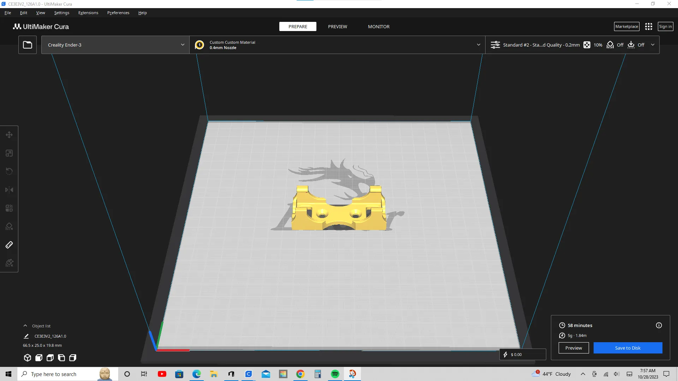Switch to the front view icon
Viewport: 678px width, 381px height.
(x=39, y=358)
